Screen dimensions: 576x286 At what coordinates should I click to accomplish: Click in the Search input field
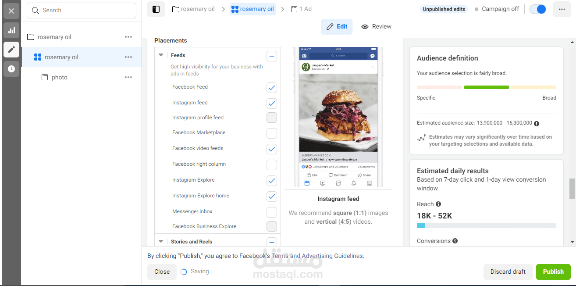82,10
